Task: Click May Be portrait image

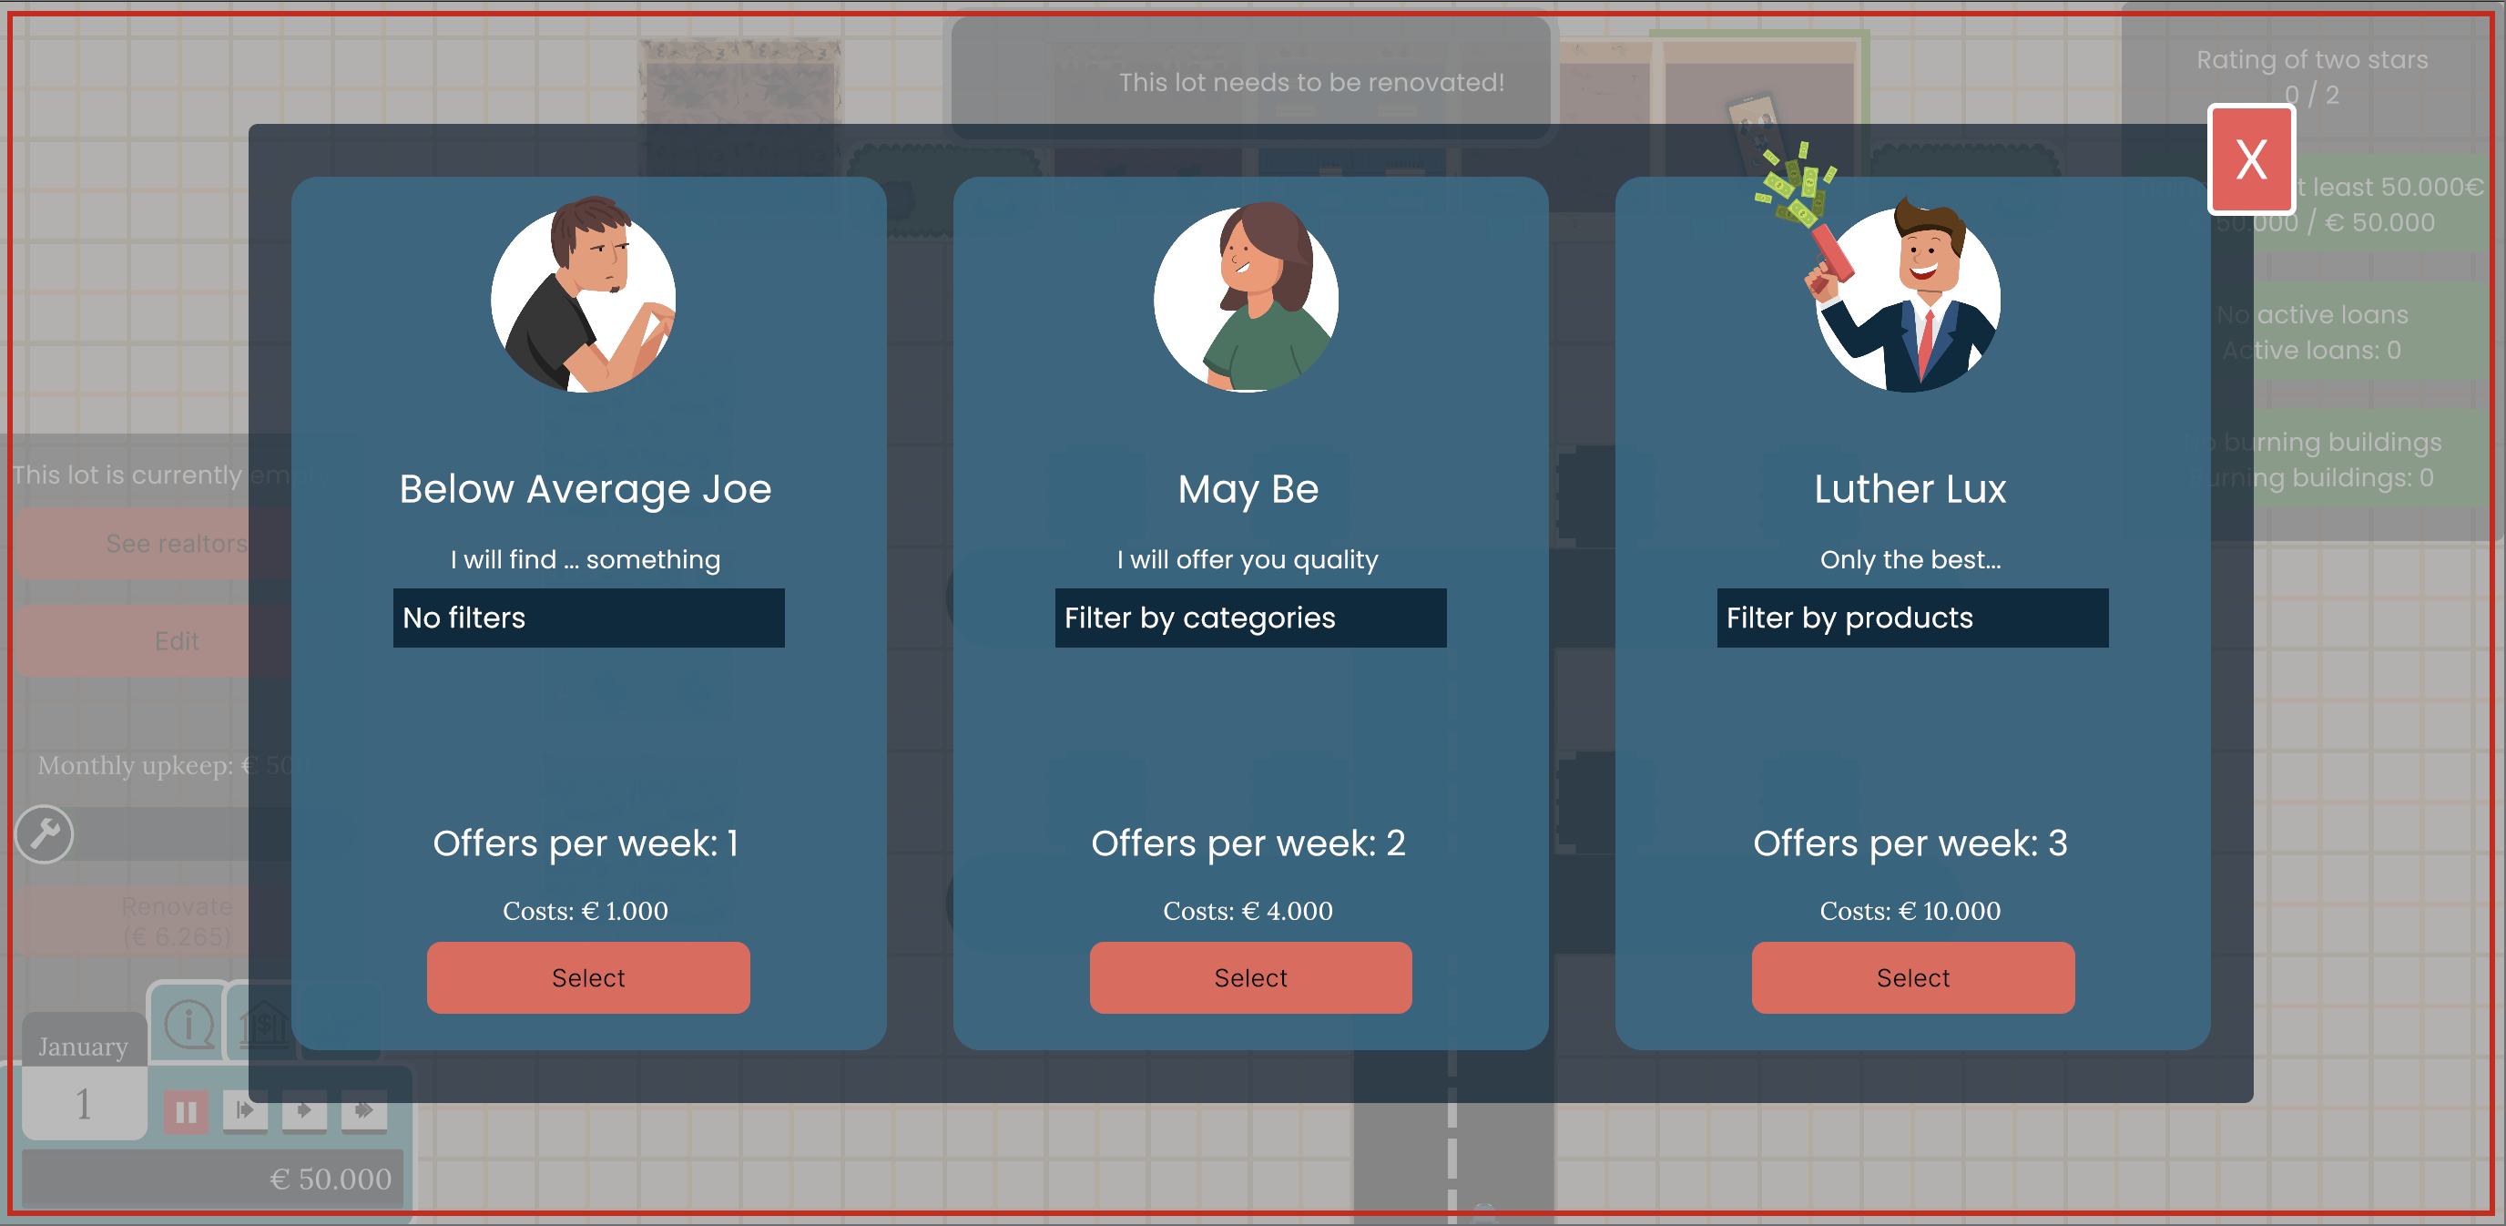Action: (x=1247, y=298)
